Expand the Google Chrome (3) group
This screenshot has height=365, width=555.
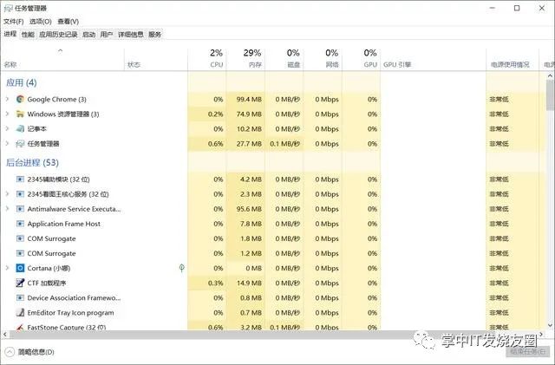(7, 99)
